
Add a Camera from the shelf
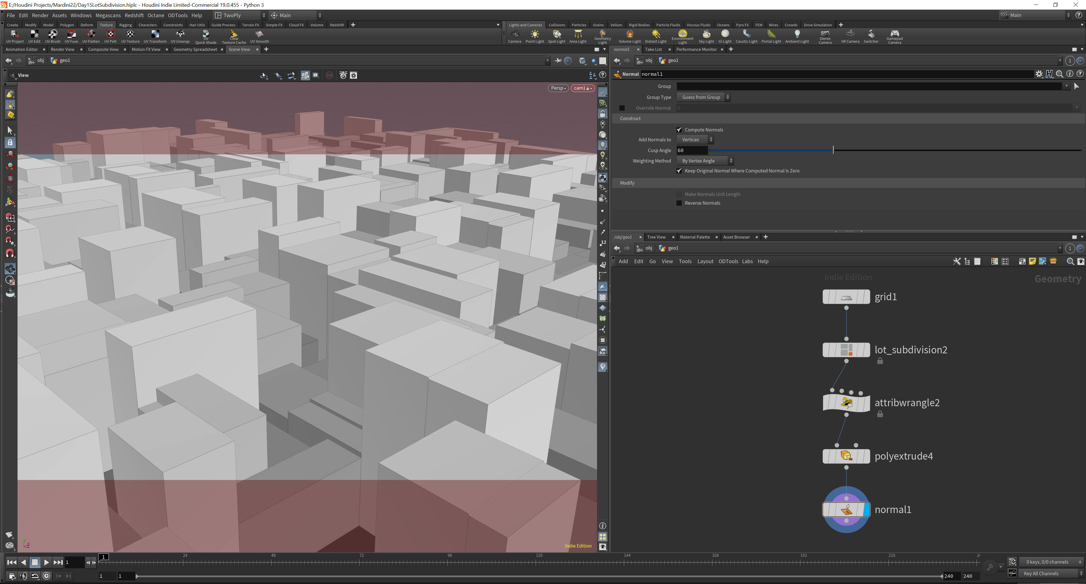[514, 37]
